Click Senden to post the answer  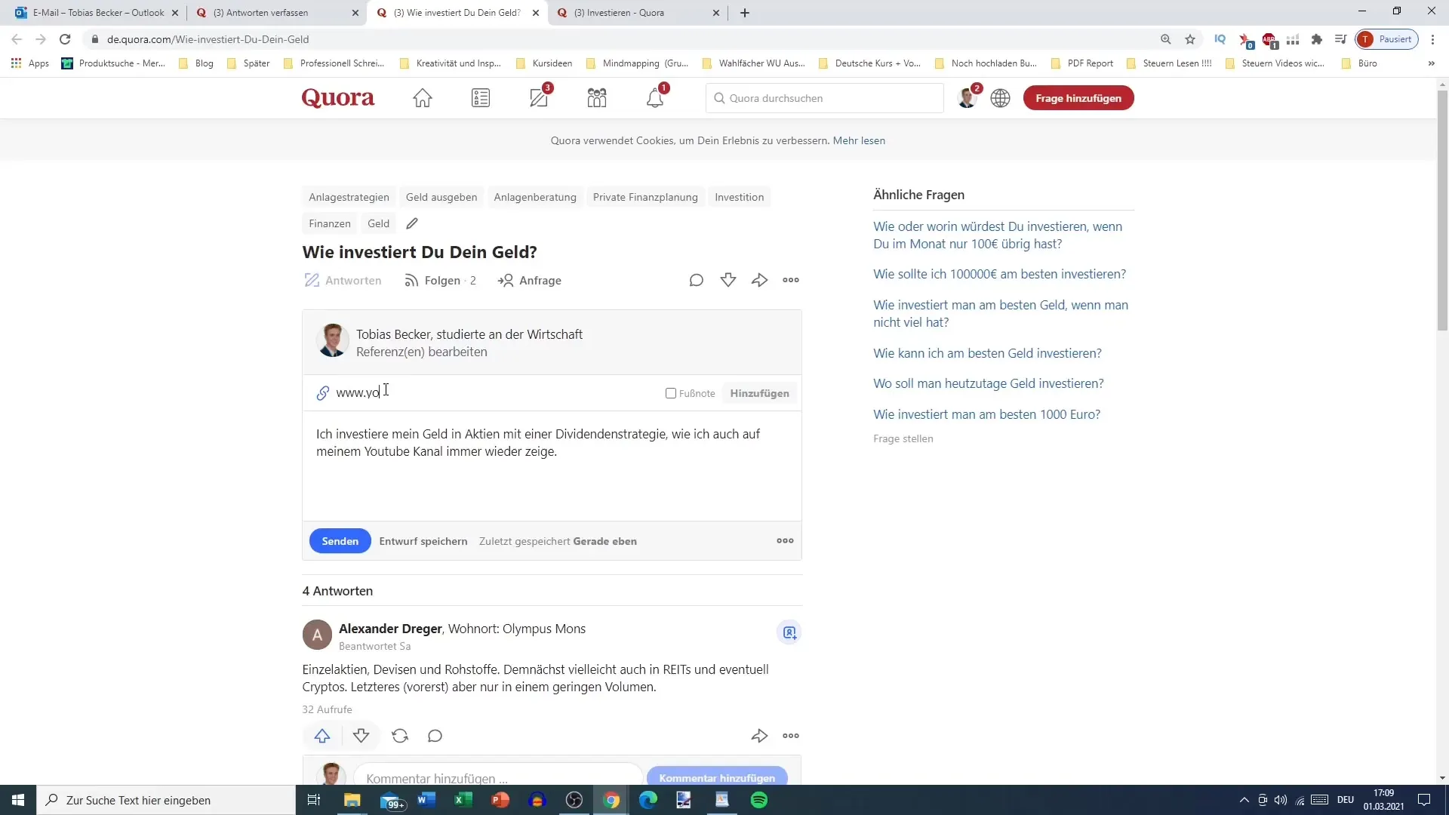pyautogui.click(x=340, y=541)
